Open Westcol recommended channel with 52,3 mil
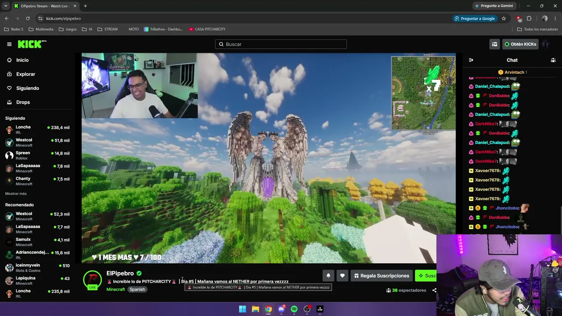Image resolution: width=562 pixels, height=316 pixels. coord(37,216)
